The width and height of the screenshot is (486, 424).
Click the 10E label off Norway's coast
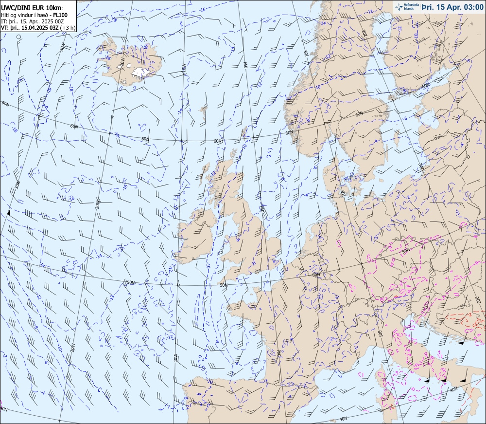pyautogui.click(x=306, y=53)
